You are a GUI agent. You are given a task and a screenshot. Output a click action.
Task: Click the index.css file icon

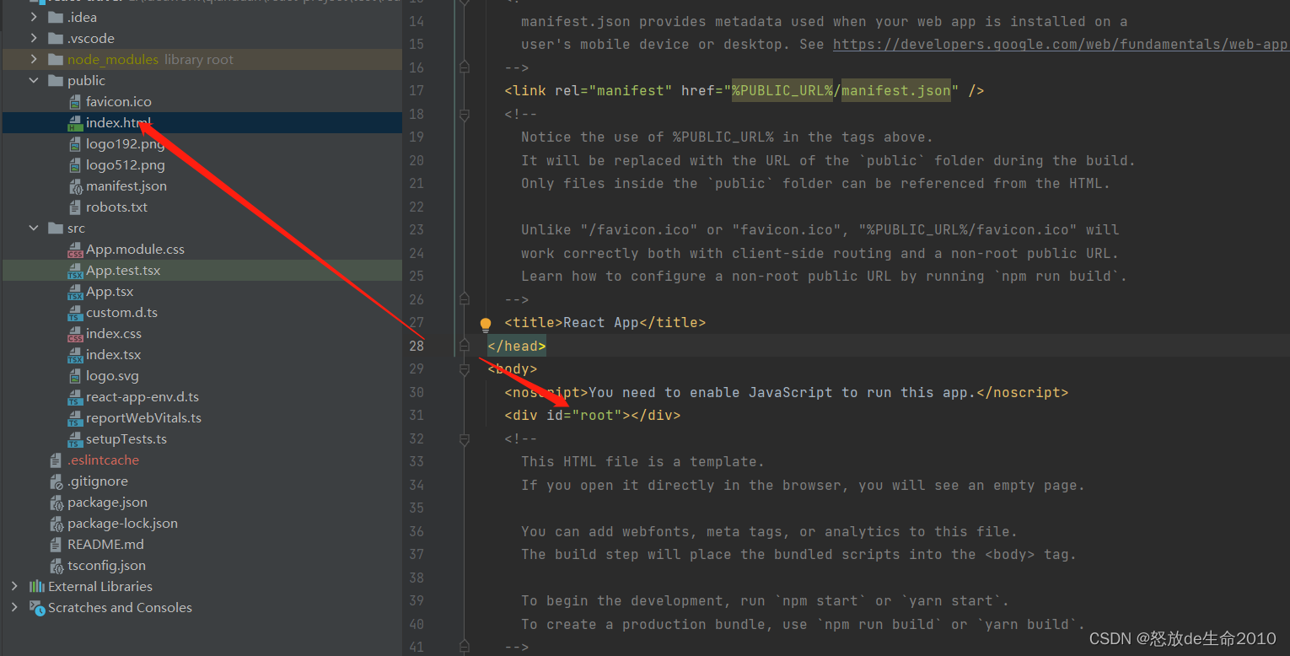click(x=75, y=334)
